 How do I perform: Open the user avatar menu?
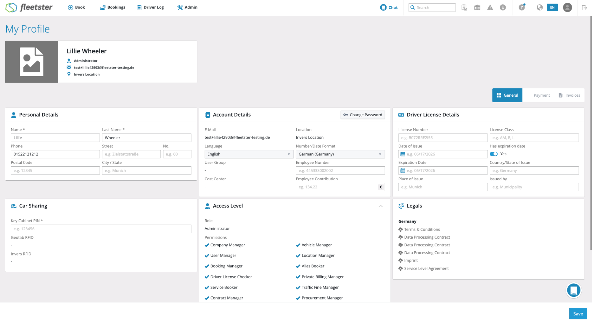coord(567,7)
